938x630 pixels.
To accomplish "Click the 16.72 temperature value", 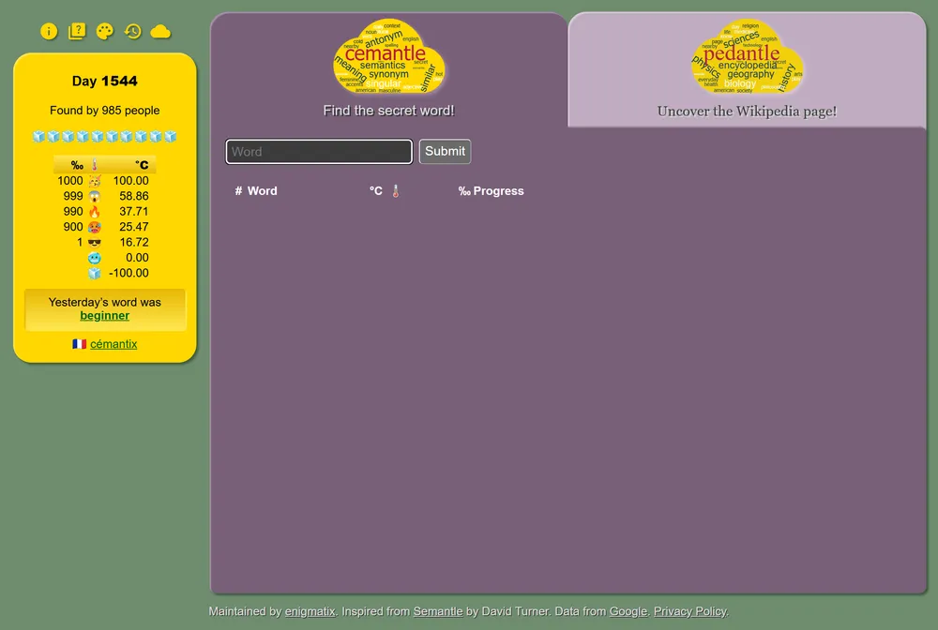I will coord(133,243).
